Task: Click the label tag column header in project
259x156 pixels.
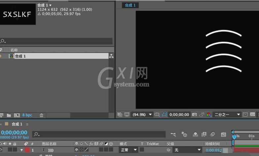Action: pos(1,50)
